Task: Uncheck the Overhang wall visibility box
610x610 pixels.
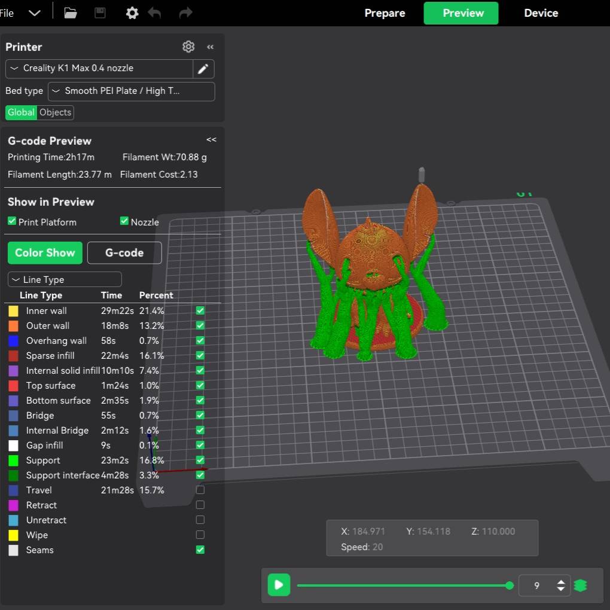Action: click(200, 340)
